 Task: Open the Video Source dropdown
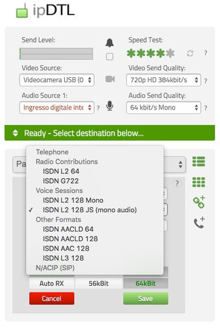(57, 80)
